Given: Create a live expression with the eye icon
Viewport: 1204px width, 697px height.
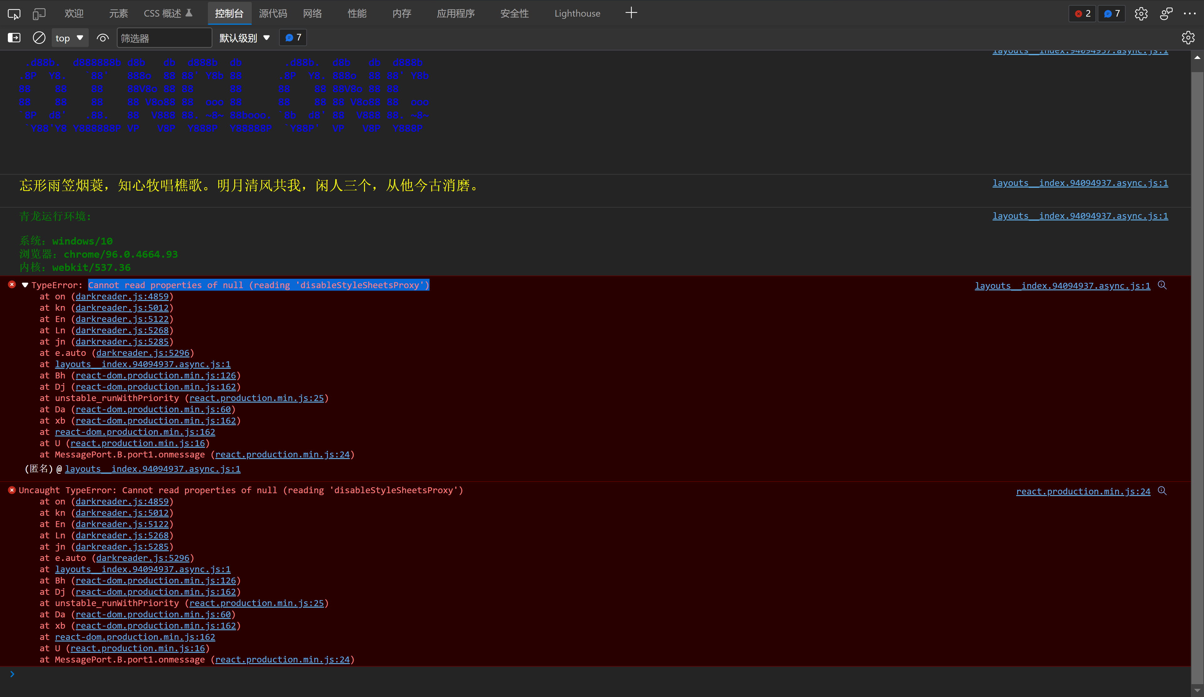Looking at the screenshot, I should pos(102,38).
